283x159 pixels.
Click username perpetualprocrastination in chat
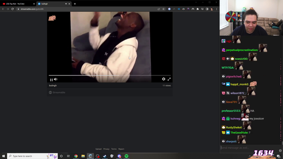point(242,50)
